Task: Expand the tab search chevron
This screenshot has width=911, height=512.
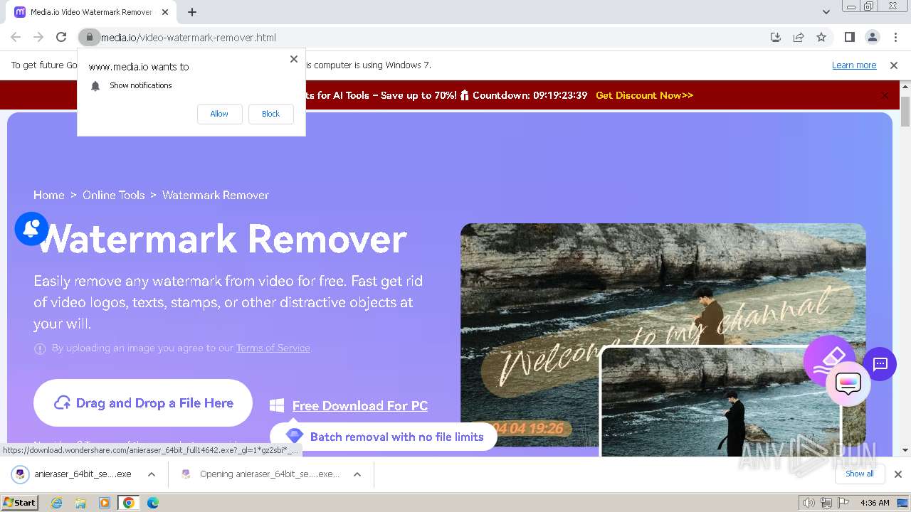Action: [826, 12]
